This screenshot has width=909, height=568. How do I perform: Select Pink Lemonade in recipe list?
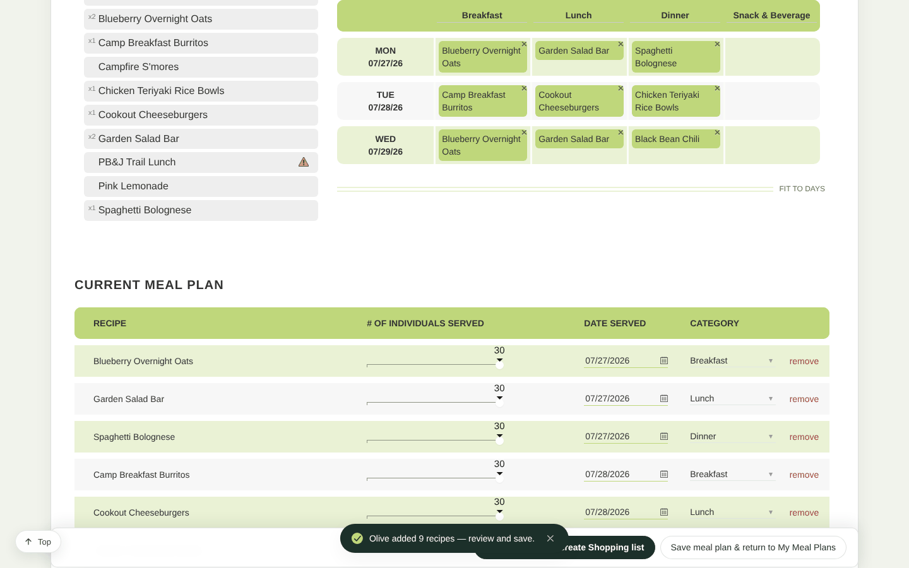pos(201,186)
